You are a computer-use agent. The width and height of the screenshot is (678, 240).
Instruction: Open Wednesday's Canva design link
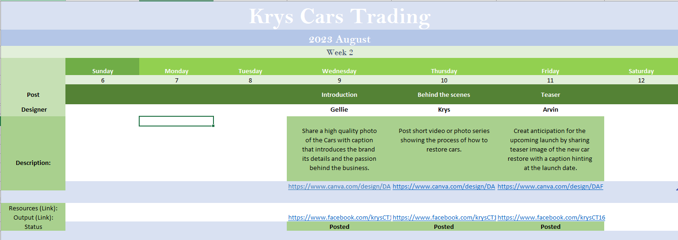(x=339, y=186)
